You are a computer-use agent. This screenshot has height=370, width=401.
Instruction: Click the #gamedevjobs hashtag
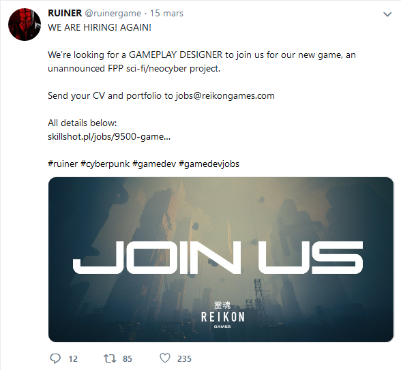pyautogui.click(x=209, y=164)
